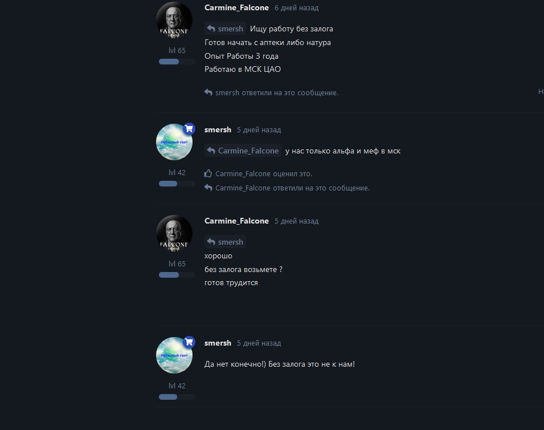The height and width of the screenshot is (430, 544).
Task: Click the '5 дней назад' timestamp beside smersh's 'Да нет конечно' post
Action: (259, 343)
